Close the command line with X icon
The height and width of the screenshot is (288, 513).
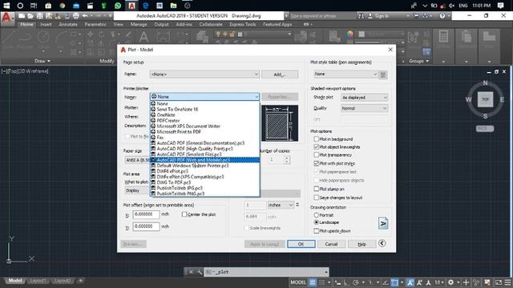click(191, 272)
